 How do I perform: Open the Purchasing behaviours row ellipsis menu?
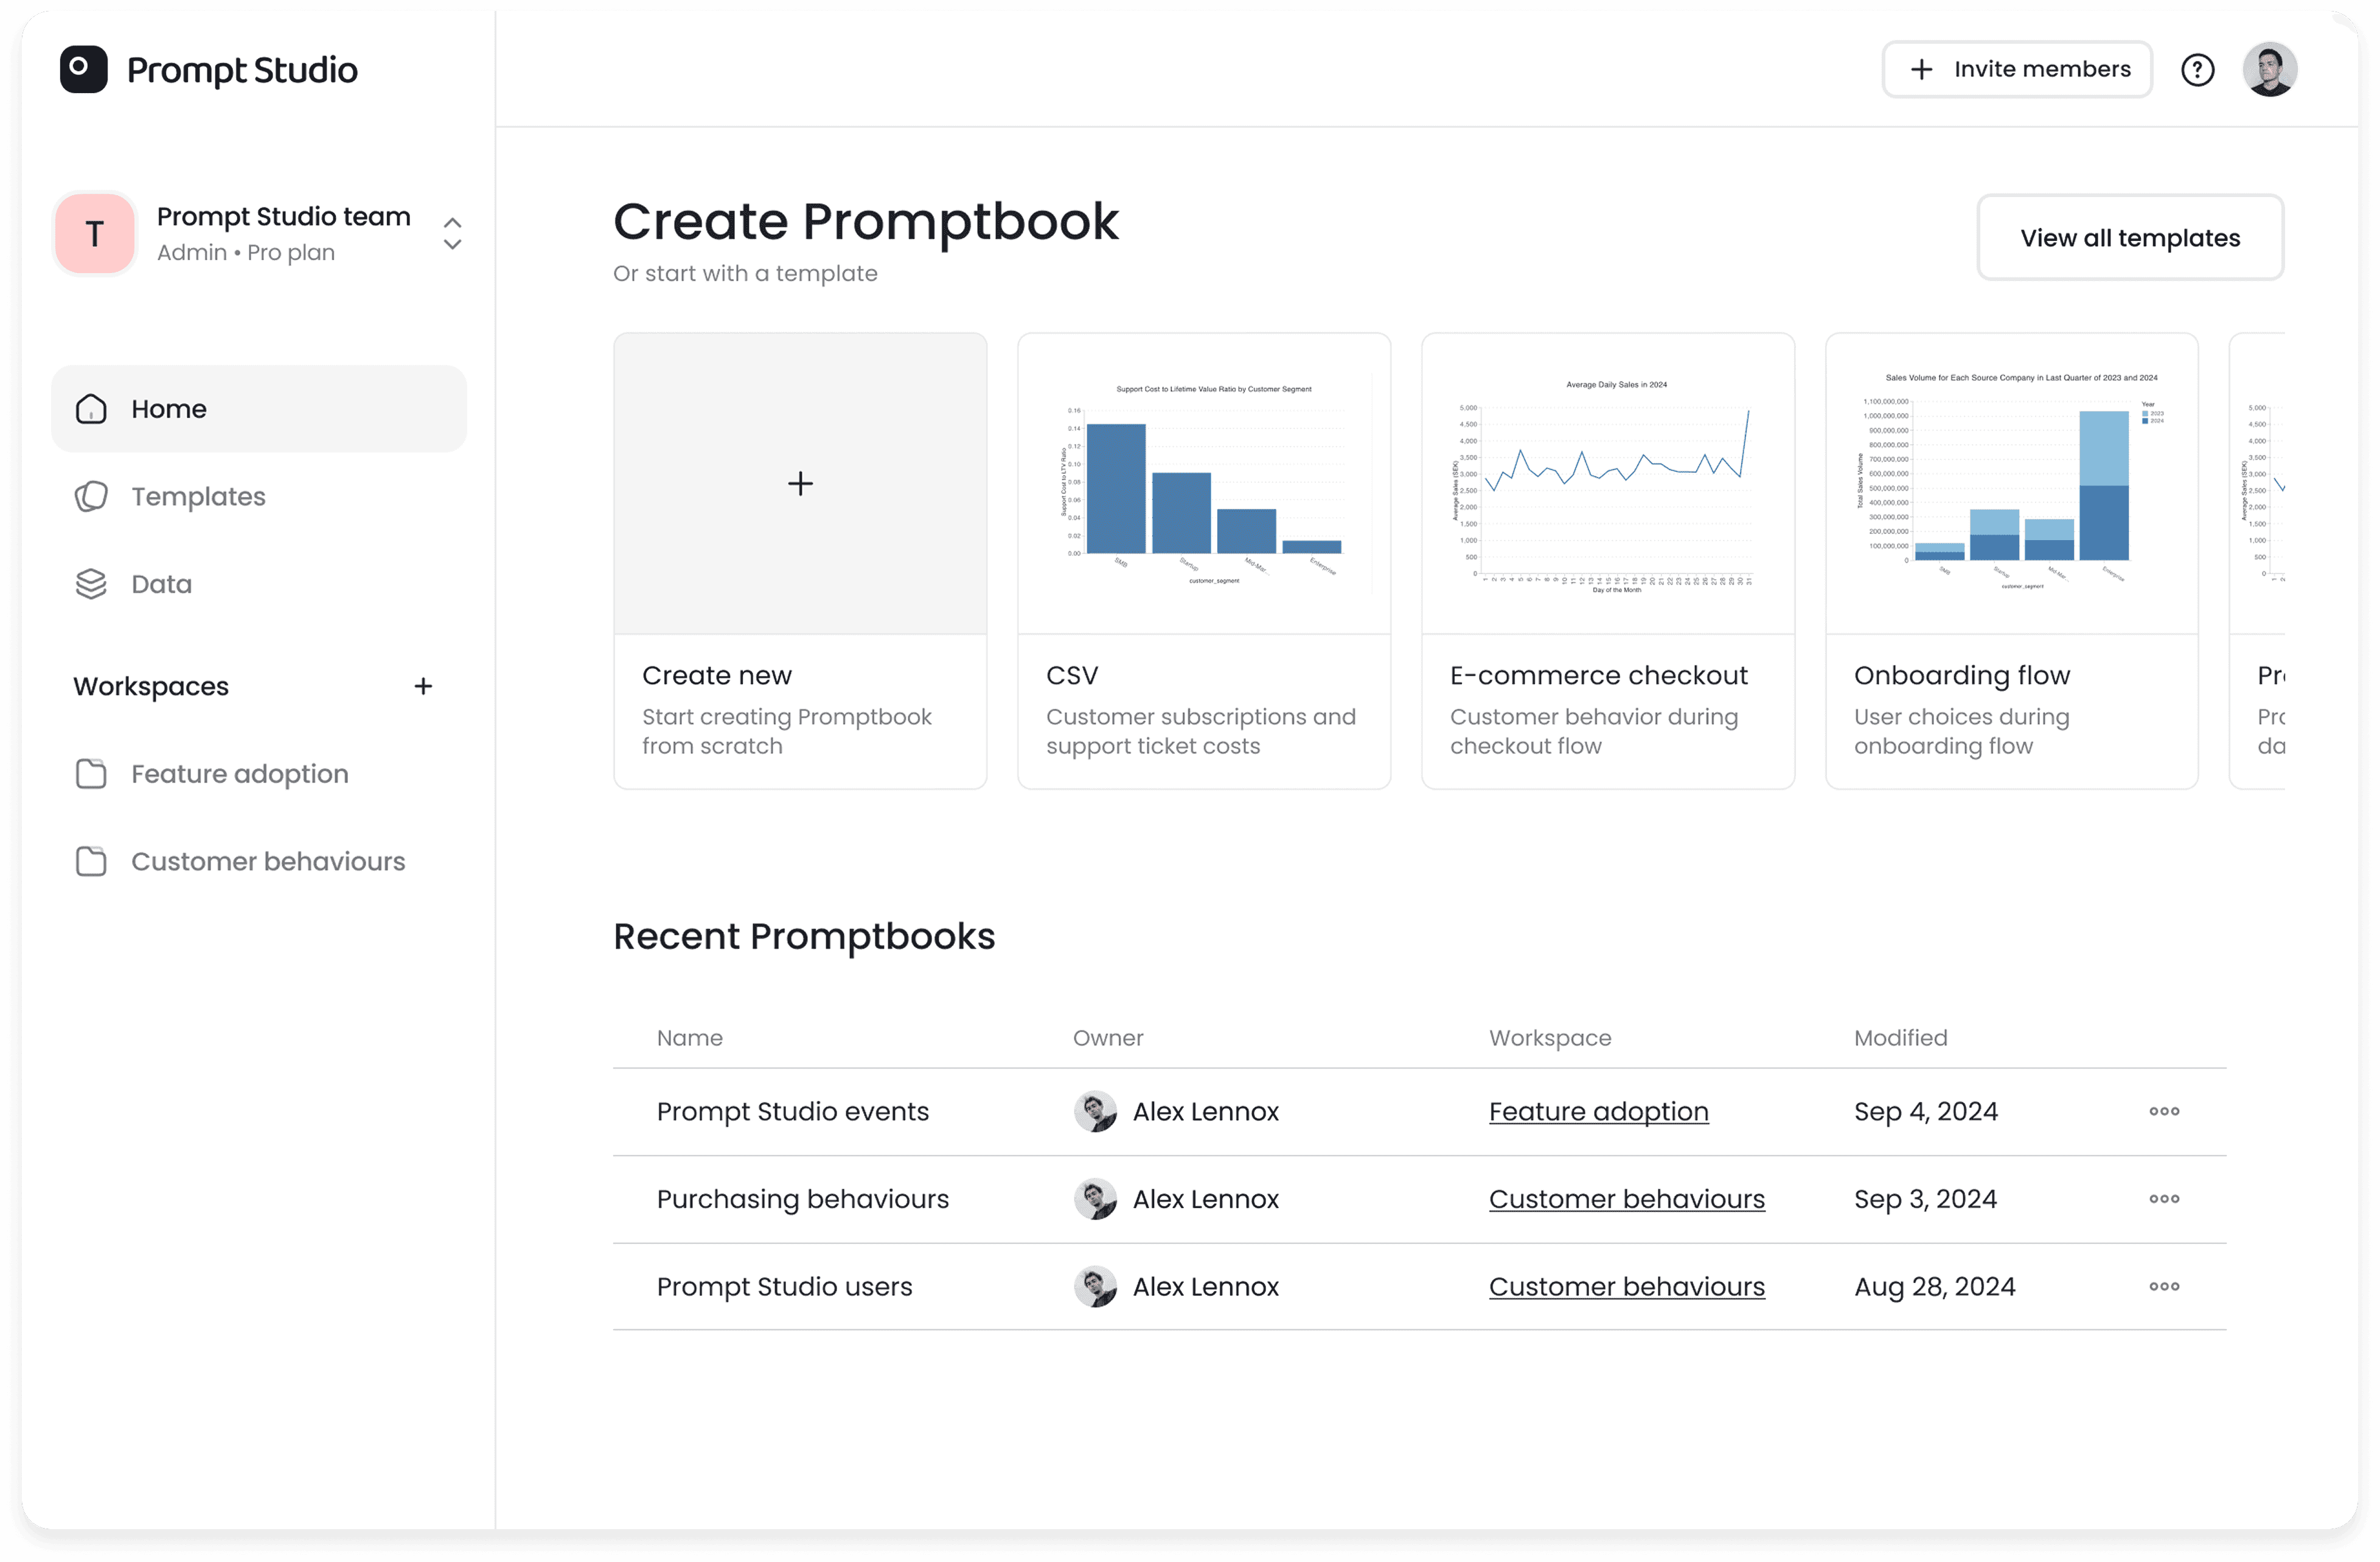2164,1198
